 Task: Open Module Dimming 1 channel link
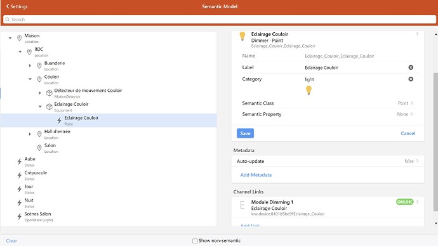[x=328, y=208]
